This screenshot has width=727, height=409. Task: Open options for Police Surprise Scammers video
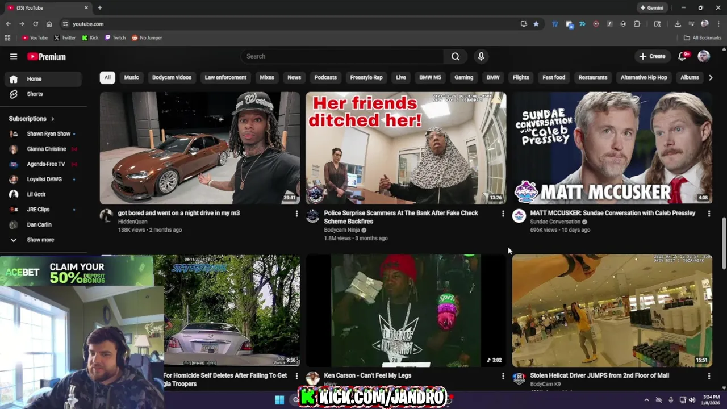503,214
